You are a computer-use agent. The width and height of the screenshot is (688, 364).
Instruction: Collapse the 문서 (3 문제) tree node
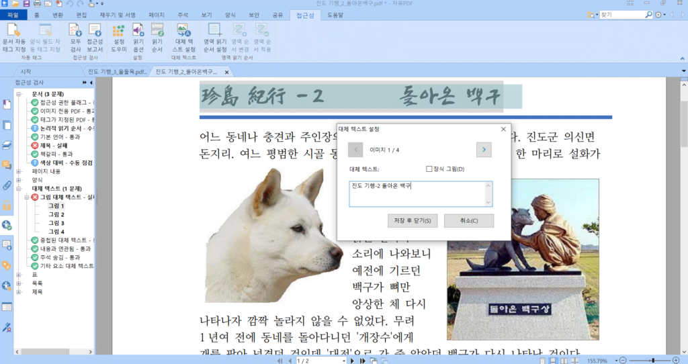click(x=19, y=94)
